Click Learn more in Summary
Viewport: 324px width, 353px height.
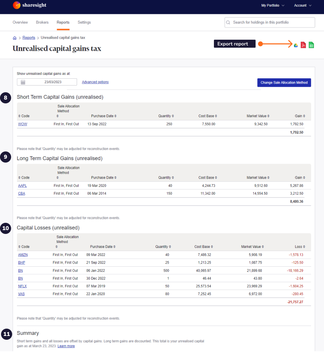point(66,346)
